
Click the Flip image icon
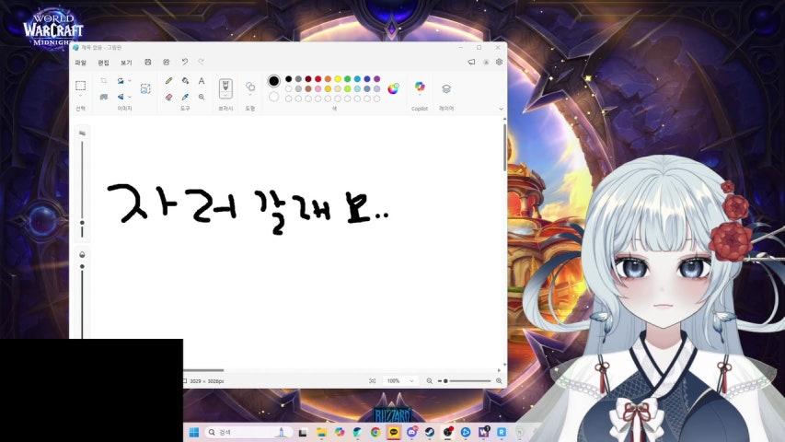[x=121, y=97]
